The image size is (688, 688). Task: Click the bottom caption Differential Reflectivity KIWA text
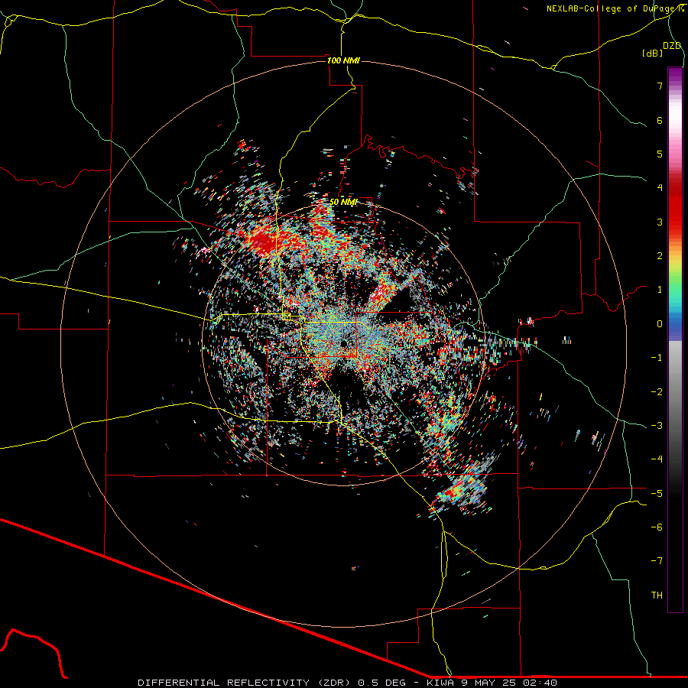(347, 683)
